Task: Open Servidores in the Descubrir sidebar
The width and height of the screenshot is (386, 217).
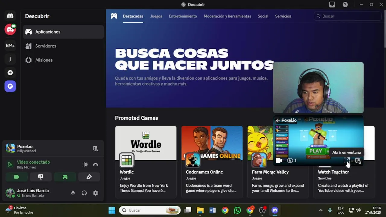Action: click(x=63, y=46)
